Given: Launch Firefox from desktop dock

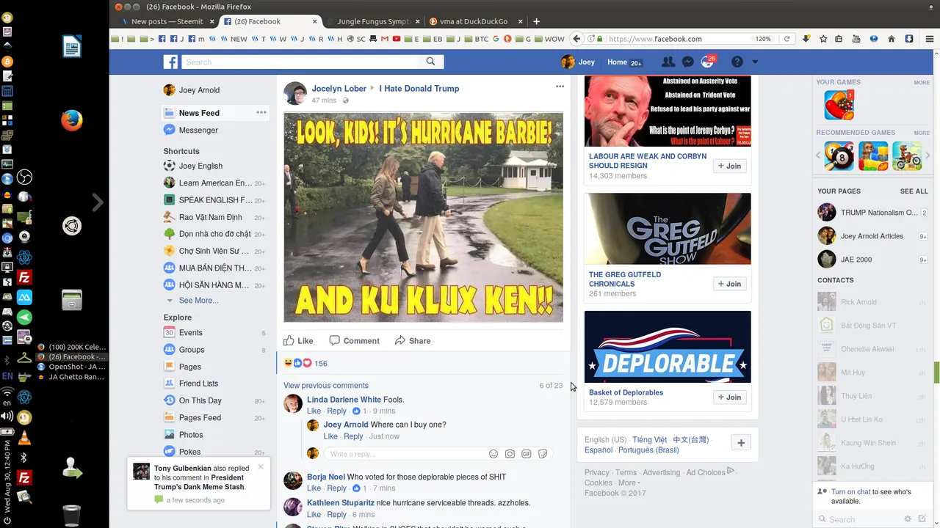Looking at the screenshot, I should click(71, 120).
